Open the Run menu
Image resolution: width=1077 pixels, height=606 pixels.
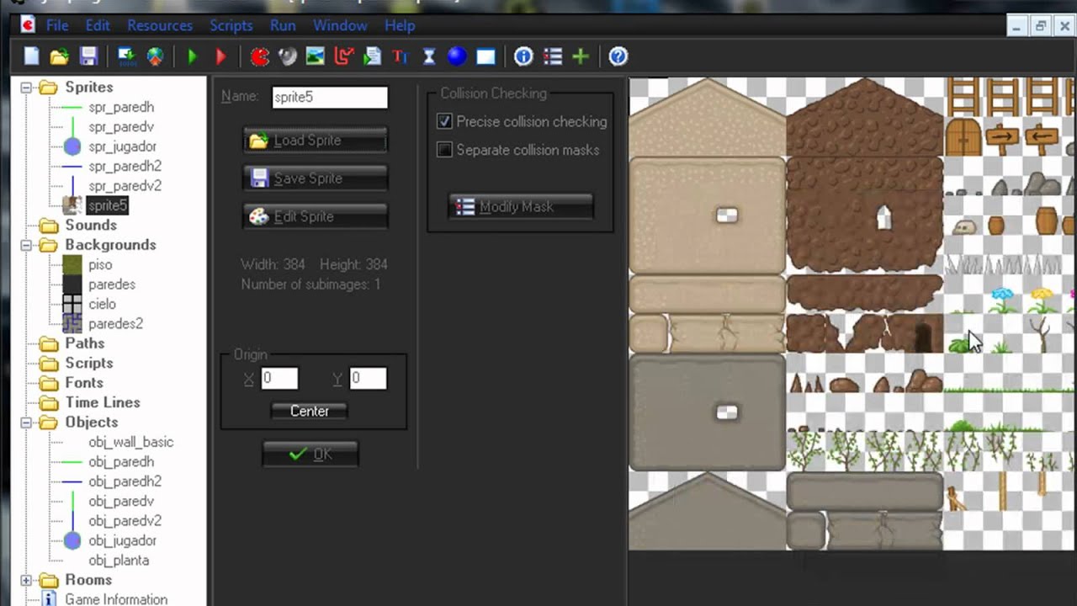(283, 25)
